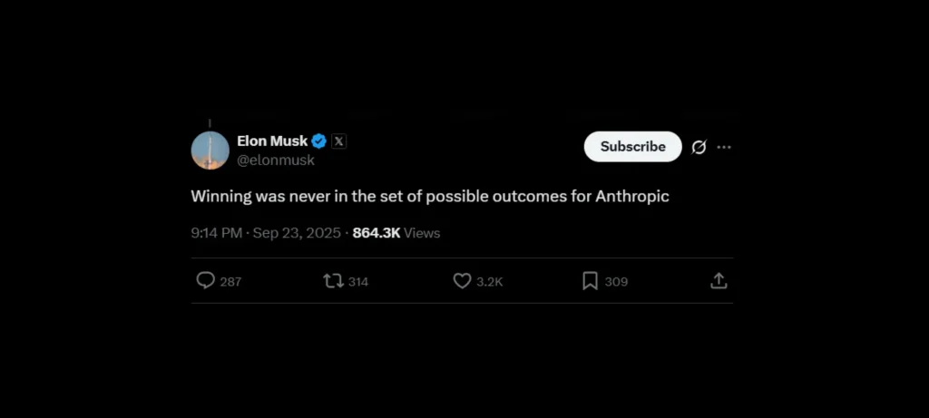Click the Grok icon next to Subscribe
The image size is (929, 418).
(699, 147)
